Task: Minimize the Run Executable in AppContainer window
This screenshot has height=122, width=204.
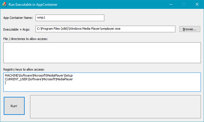Action: coord(171,4)
